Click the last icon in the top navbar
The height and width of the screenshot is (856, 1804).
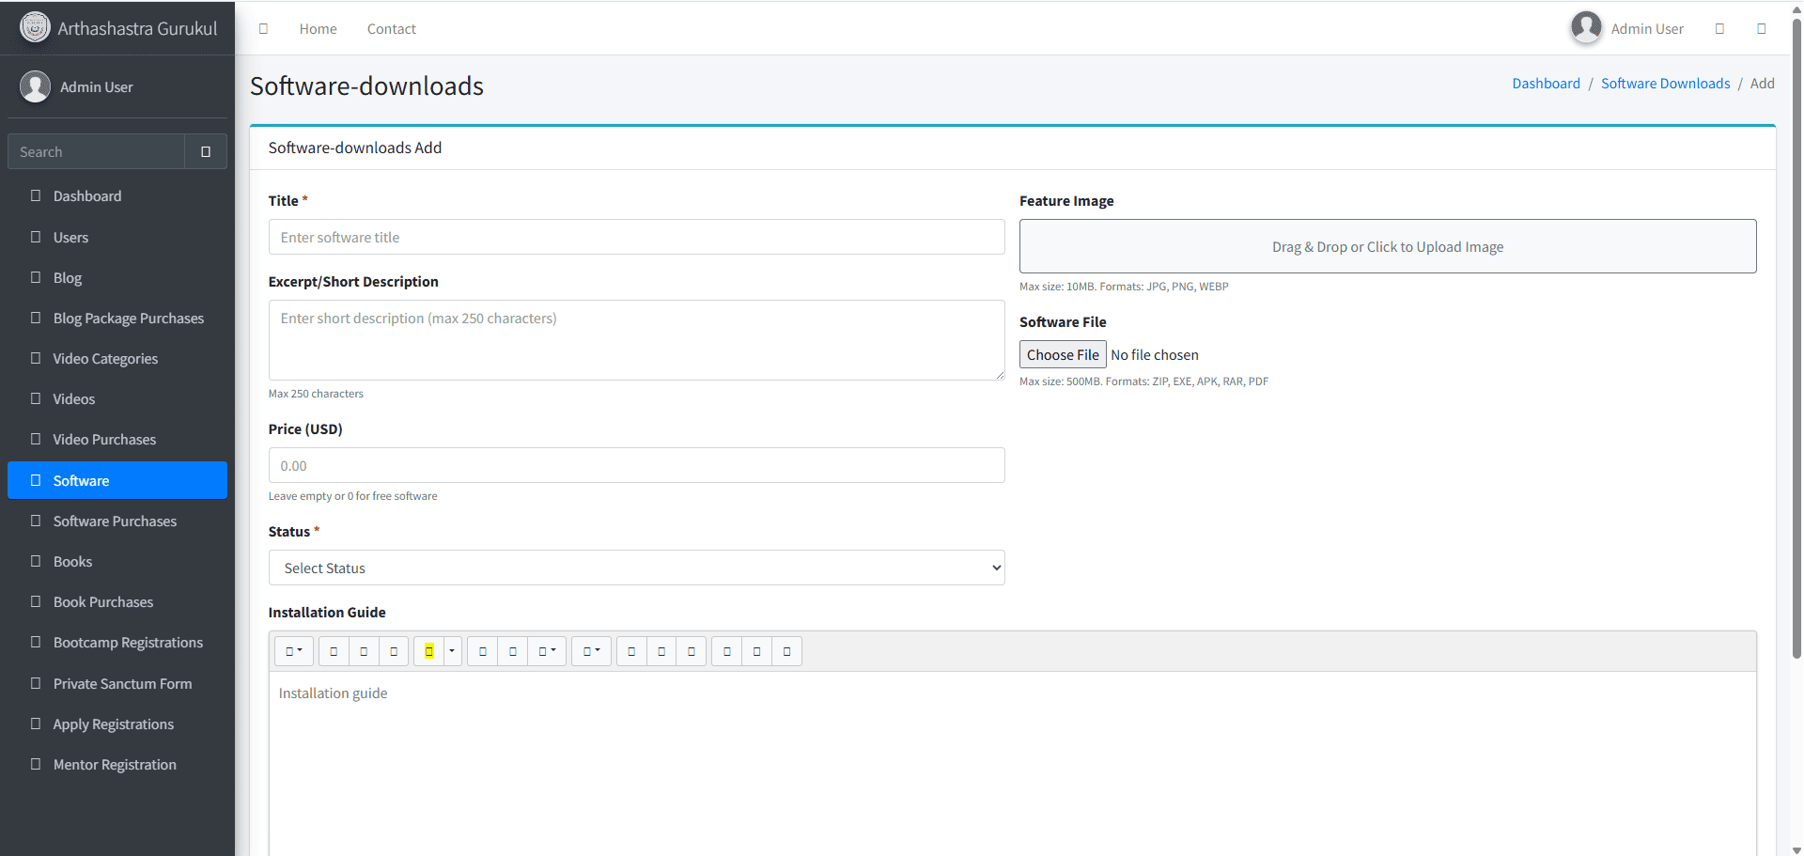click(1762, 29)
